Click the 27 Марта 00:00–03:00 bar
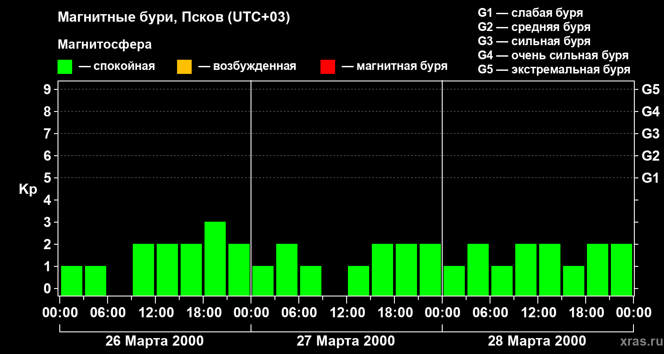This screenshot has height=354, width=664. click(x=263, y=281)
